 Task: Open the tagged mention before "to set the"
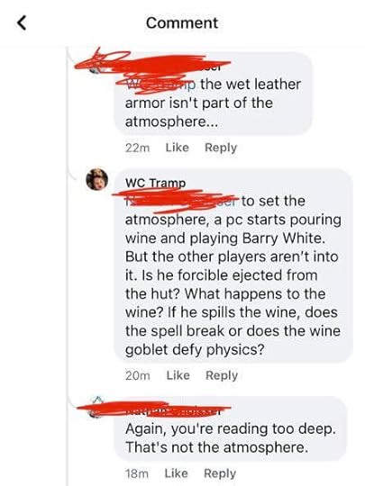(x=181, y=202)
